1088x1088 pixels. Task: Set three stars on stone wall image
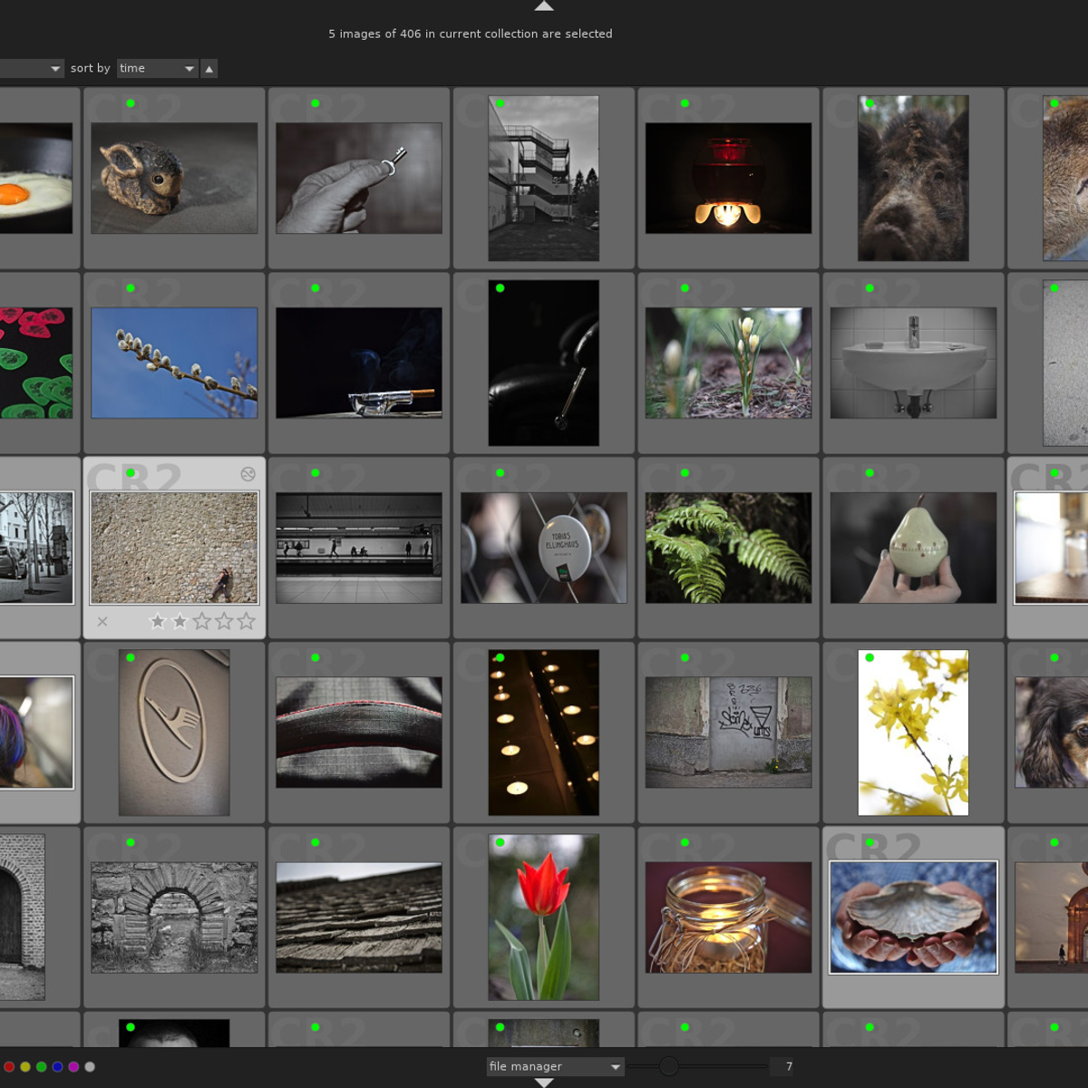coord(202,621)
